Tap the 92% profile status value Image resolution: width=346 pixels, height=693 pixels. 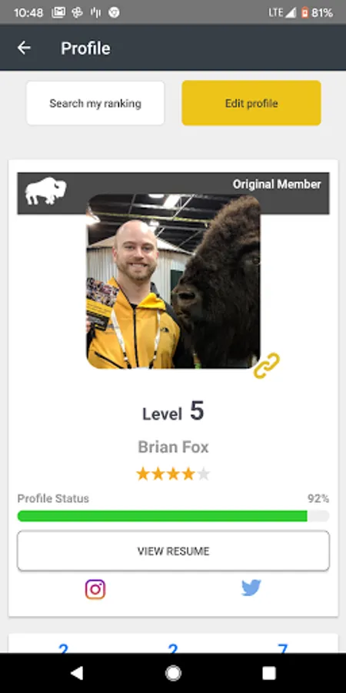(x=318, y=498)
